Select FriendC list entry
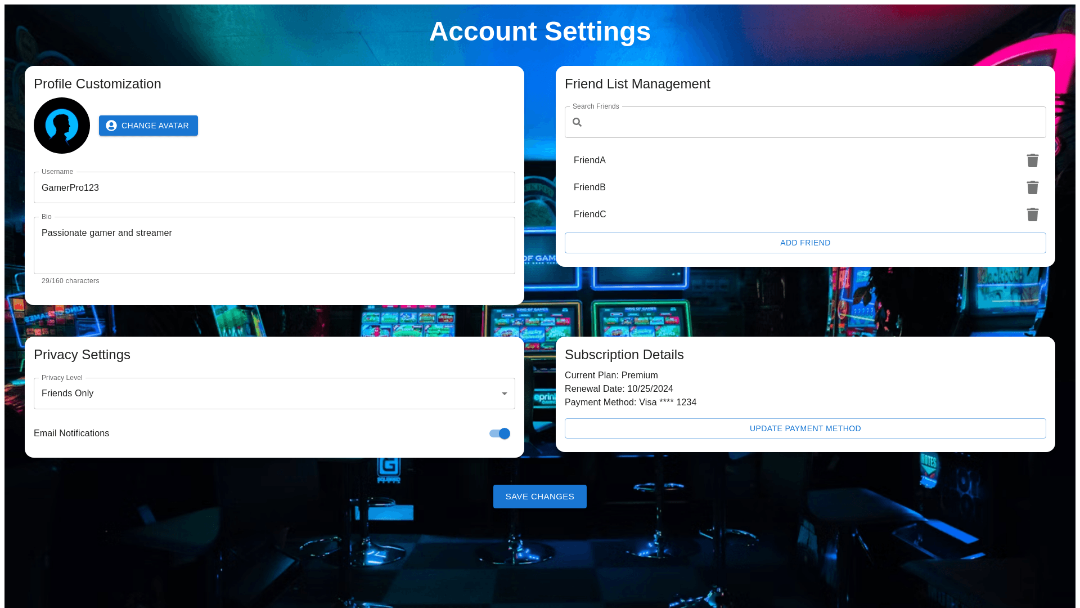This screenshot has height=608, width=1080. click(589, 214)
